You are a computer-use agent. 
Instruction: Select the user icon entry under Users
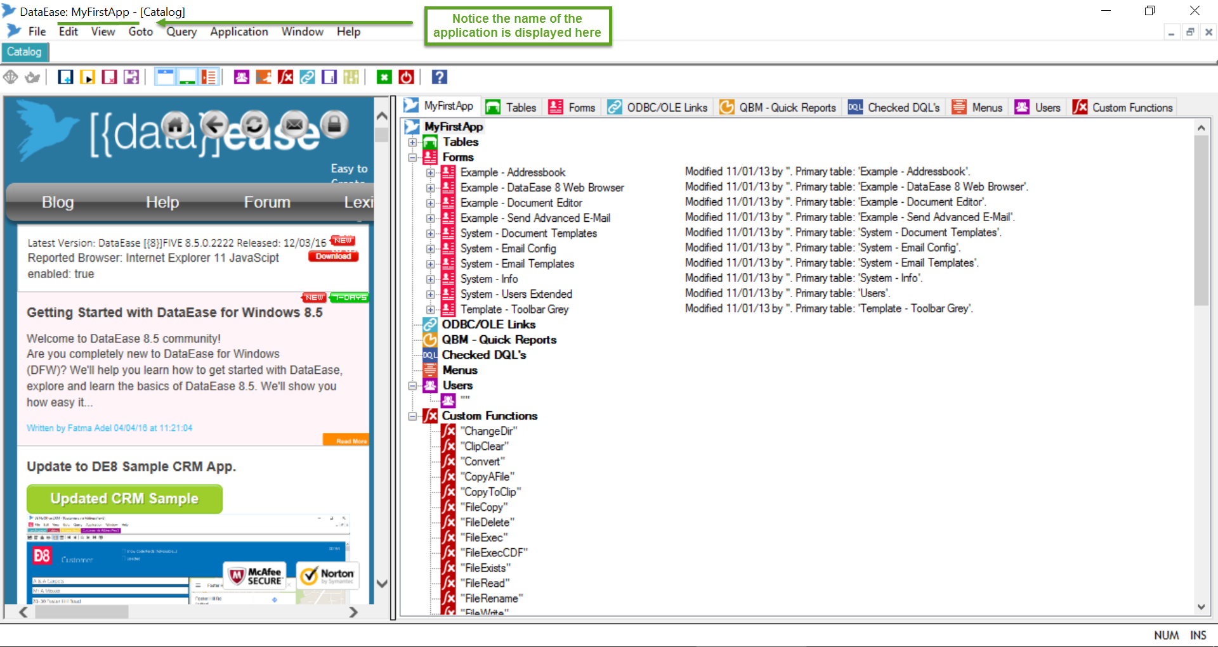click(x=449, y=400)
